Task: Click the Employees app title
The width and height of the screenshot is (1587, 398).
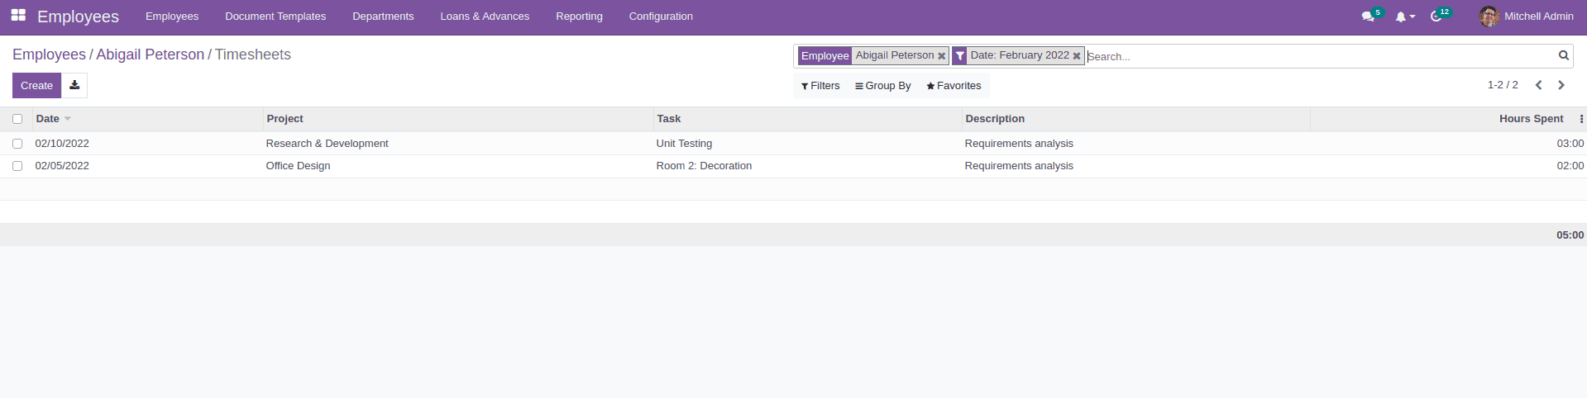Action: (x=78, y=17)
